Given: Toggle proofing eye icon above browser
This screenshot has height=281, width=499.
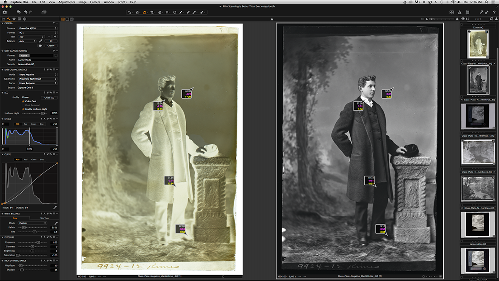Looking at the screenshot, I should click(463, 19).
